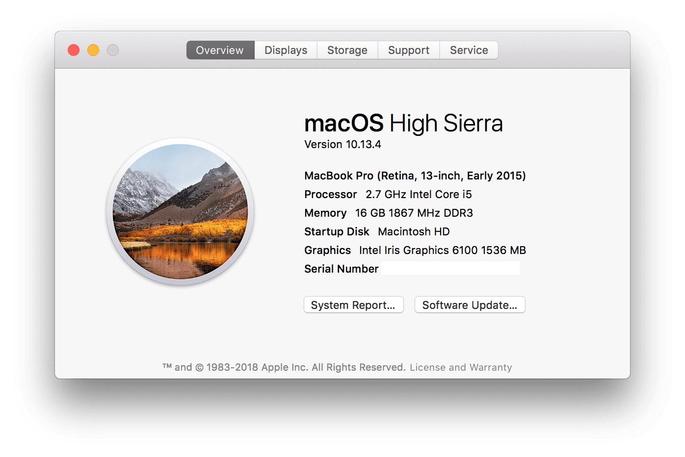Select the Support tab
The image size is (685, 457).
[x=408, y=50]
